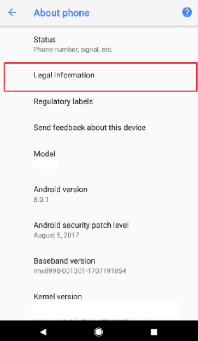Image resolution: width=198 pixels, height=341 pixels.
Task: Select Regulatory labels
Action: pos(99,102)
